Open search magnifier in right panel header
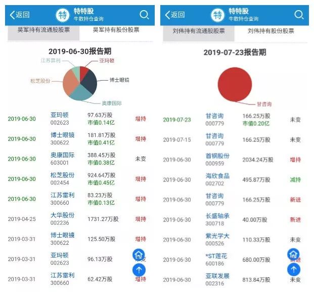 299,15
